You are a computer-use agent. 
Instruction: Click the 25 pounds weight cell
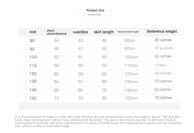(164, 48)
